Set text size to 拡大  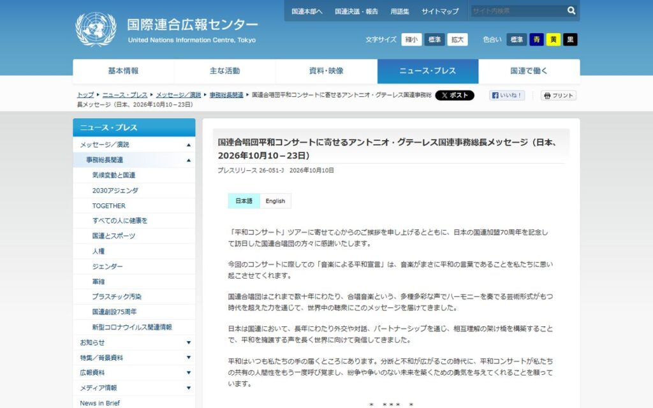coord(457,40)
